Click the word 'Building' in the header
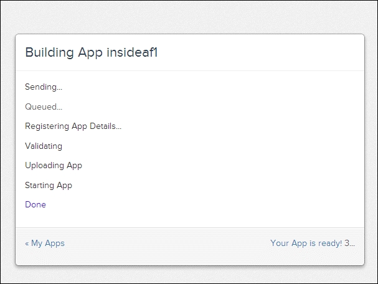This screenshot has height=284, width=378. [x=49, y=52]
